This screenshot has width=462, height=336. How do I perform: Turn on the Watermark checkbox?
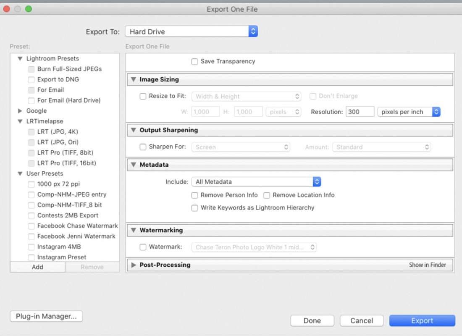pos(143,247)
